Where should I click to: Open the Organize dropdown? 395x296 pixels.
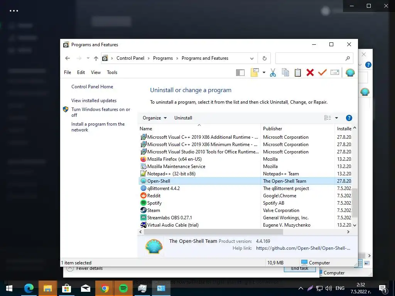tap(154, 118)
